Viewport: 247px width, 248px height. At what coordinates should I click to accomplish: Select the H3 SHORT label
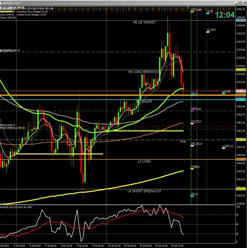pyautogui.click(x=144, y=102)
